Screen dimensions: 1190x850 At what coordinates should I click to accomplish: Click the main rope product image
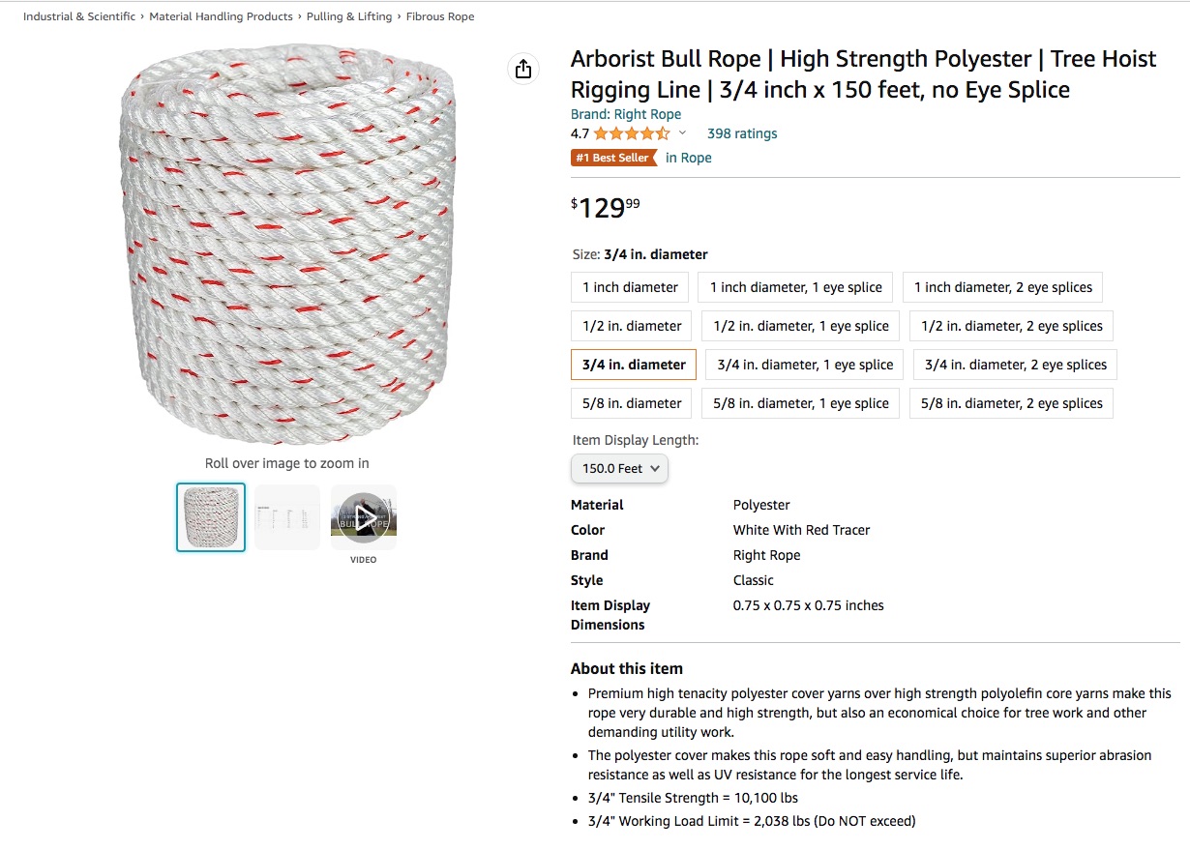(287, 247)
